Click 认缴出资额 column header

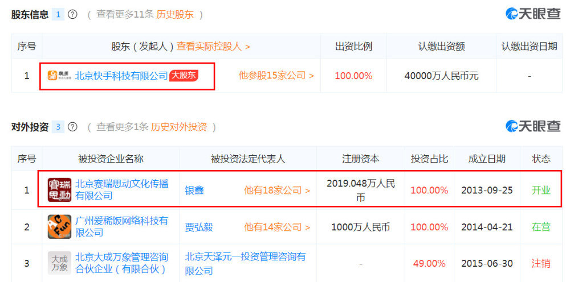click(x=442, y=47)
